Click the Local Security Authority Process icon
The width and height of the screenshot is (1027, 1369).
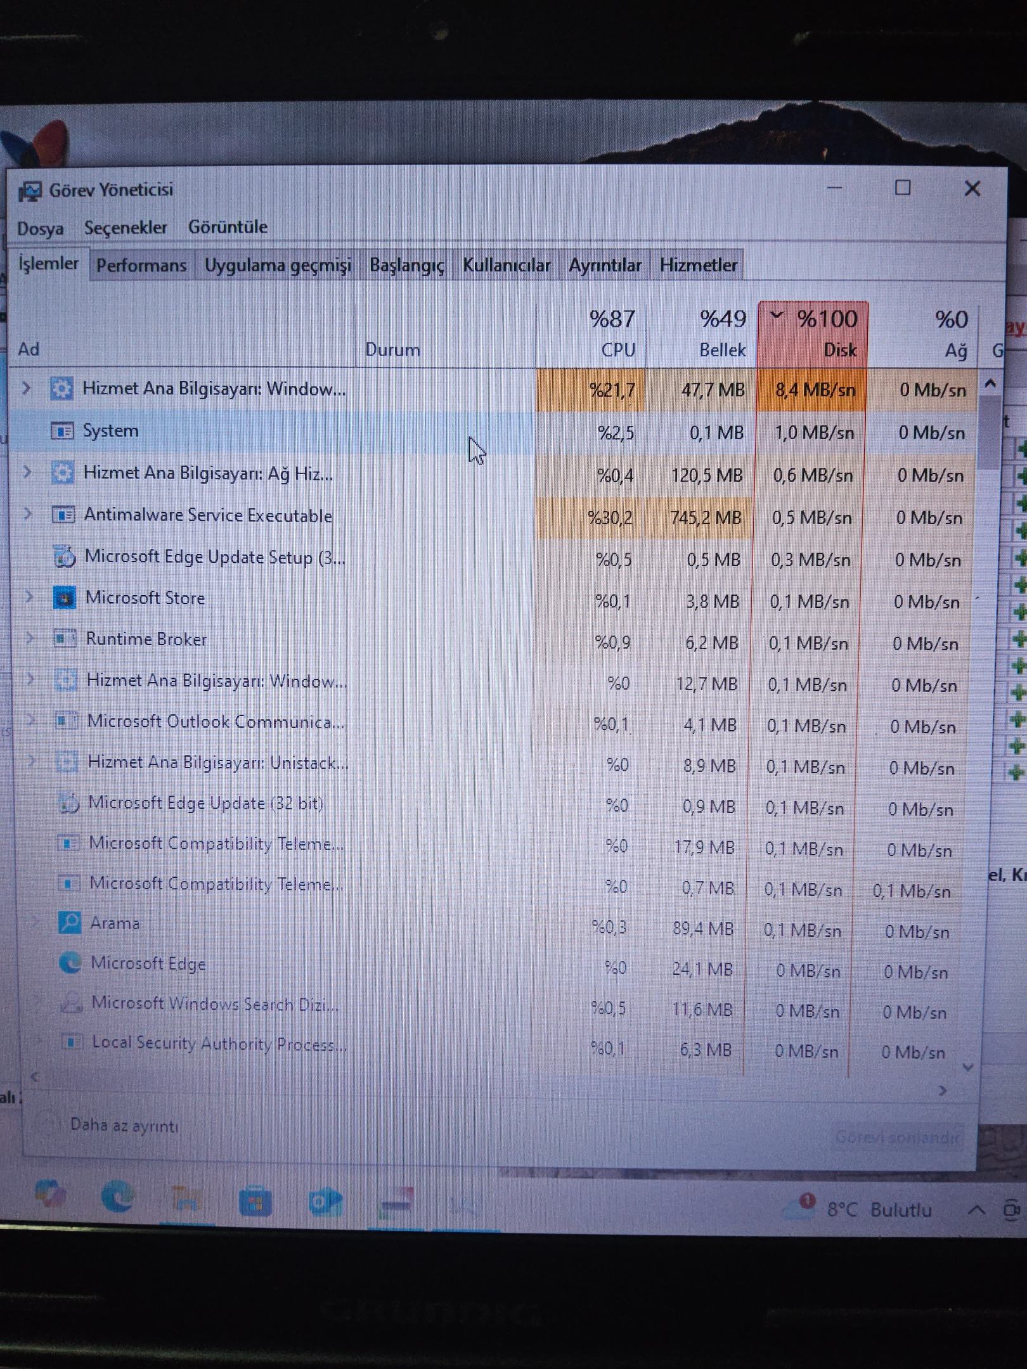[72, 1042]
